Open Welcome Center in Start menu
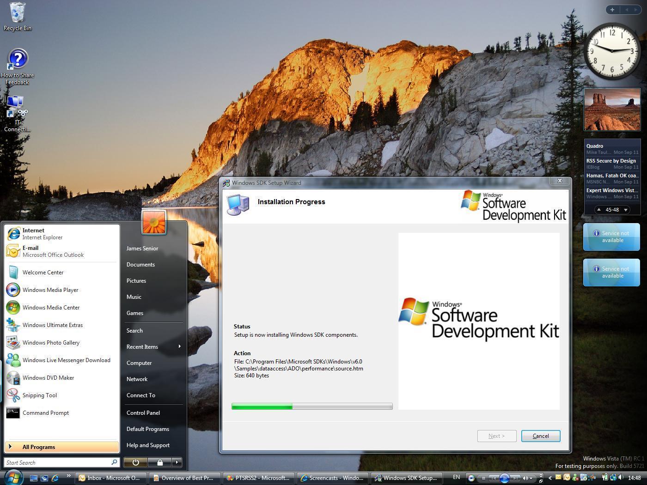 [x=62, y=273]
